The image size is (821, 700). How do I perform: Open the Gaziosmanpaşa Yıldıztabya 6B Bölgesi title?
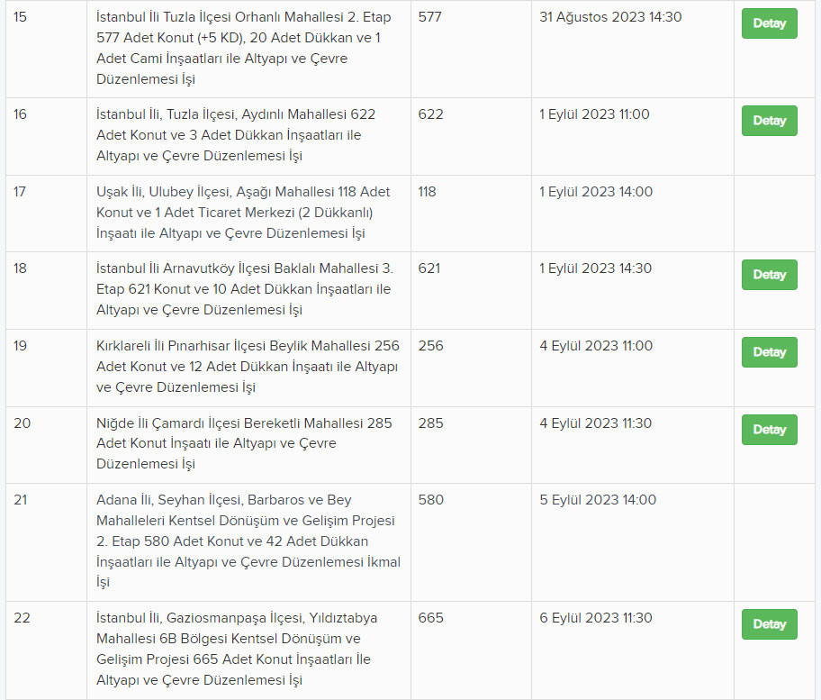(237, 649)
